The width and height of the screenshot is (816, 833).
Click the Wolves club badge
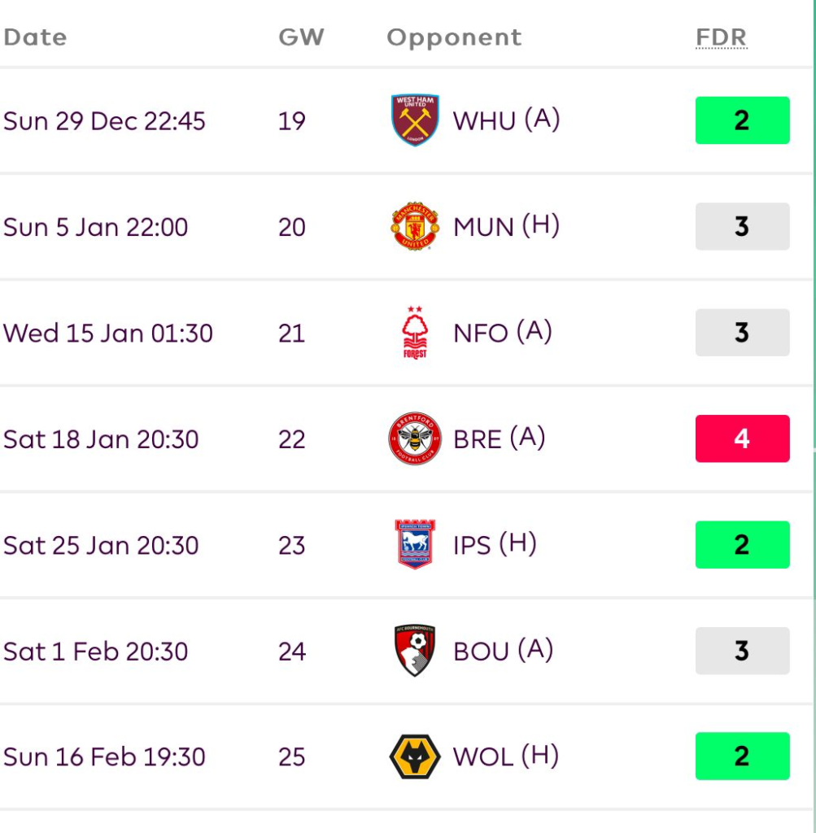pyautogui.click(x=415, y=757)
